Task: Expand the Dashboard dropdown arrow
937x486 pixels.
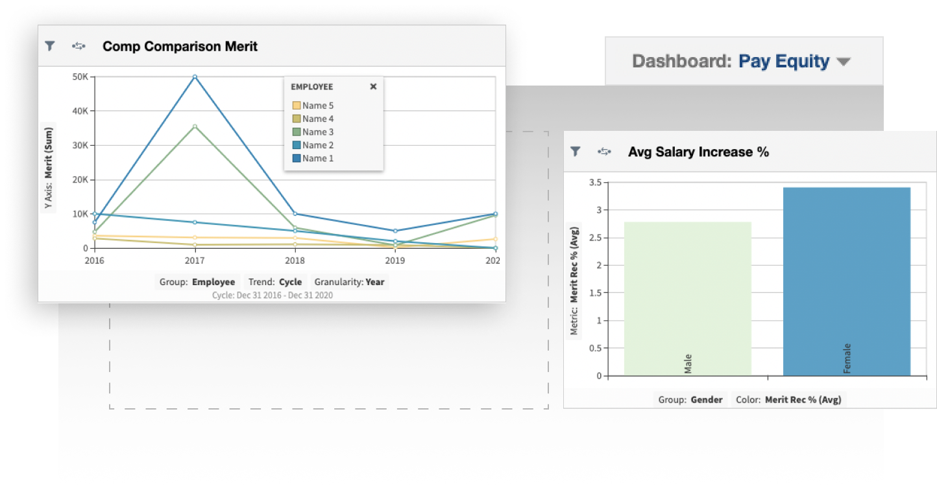Action: 844,61
